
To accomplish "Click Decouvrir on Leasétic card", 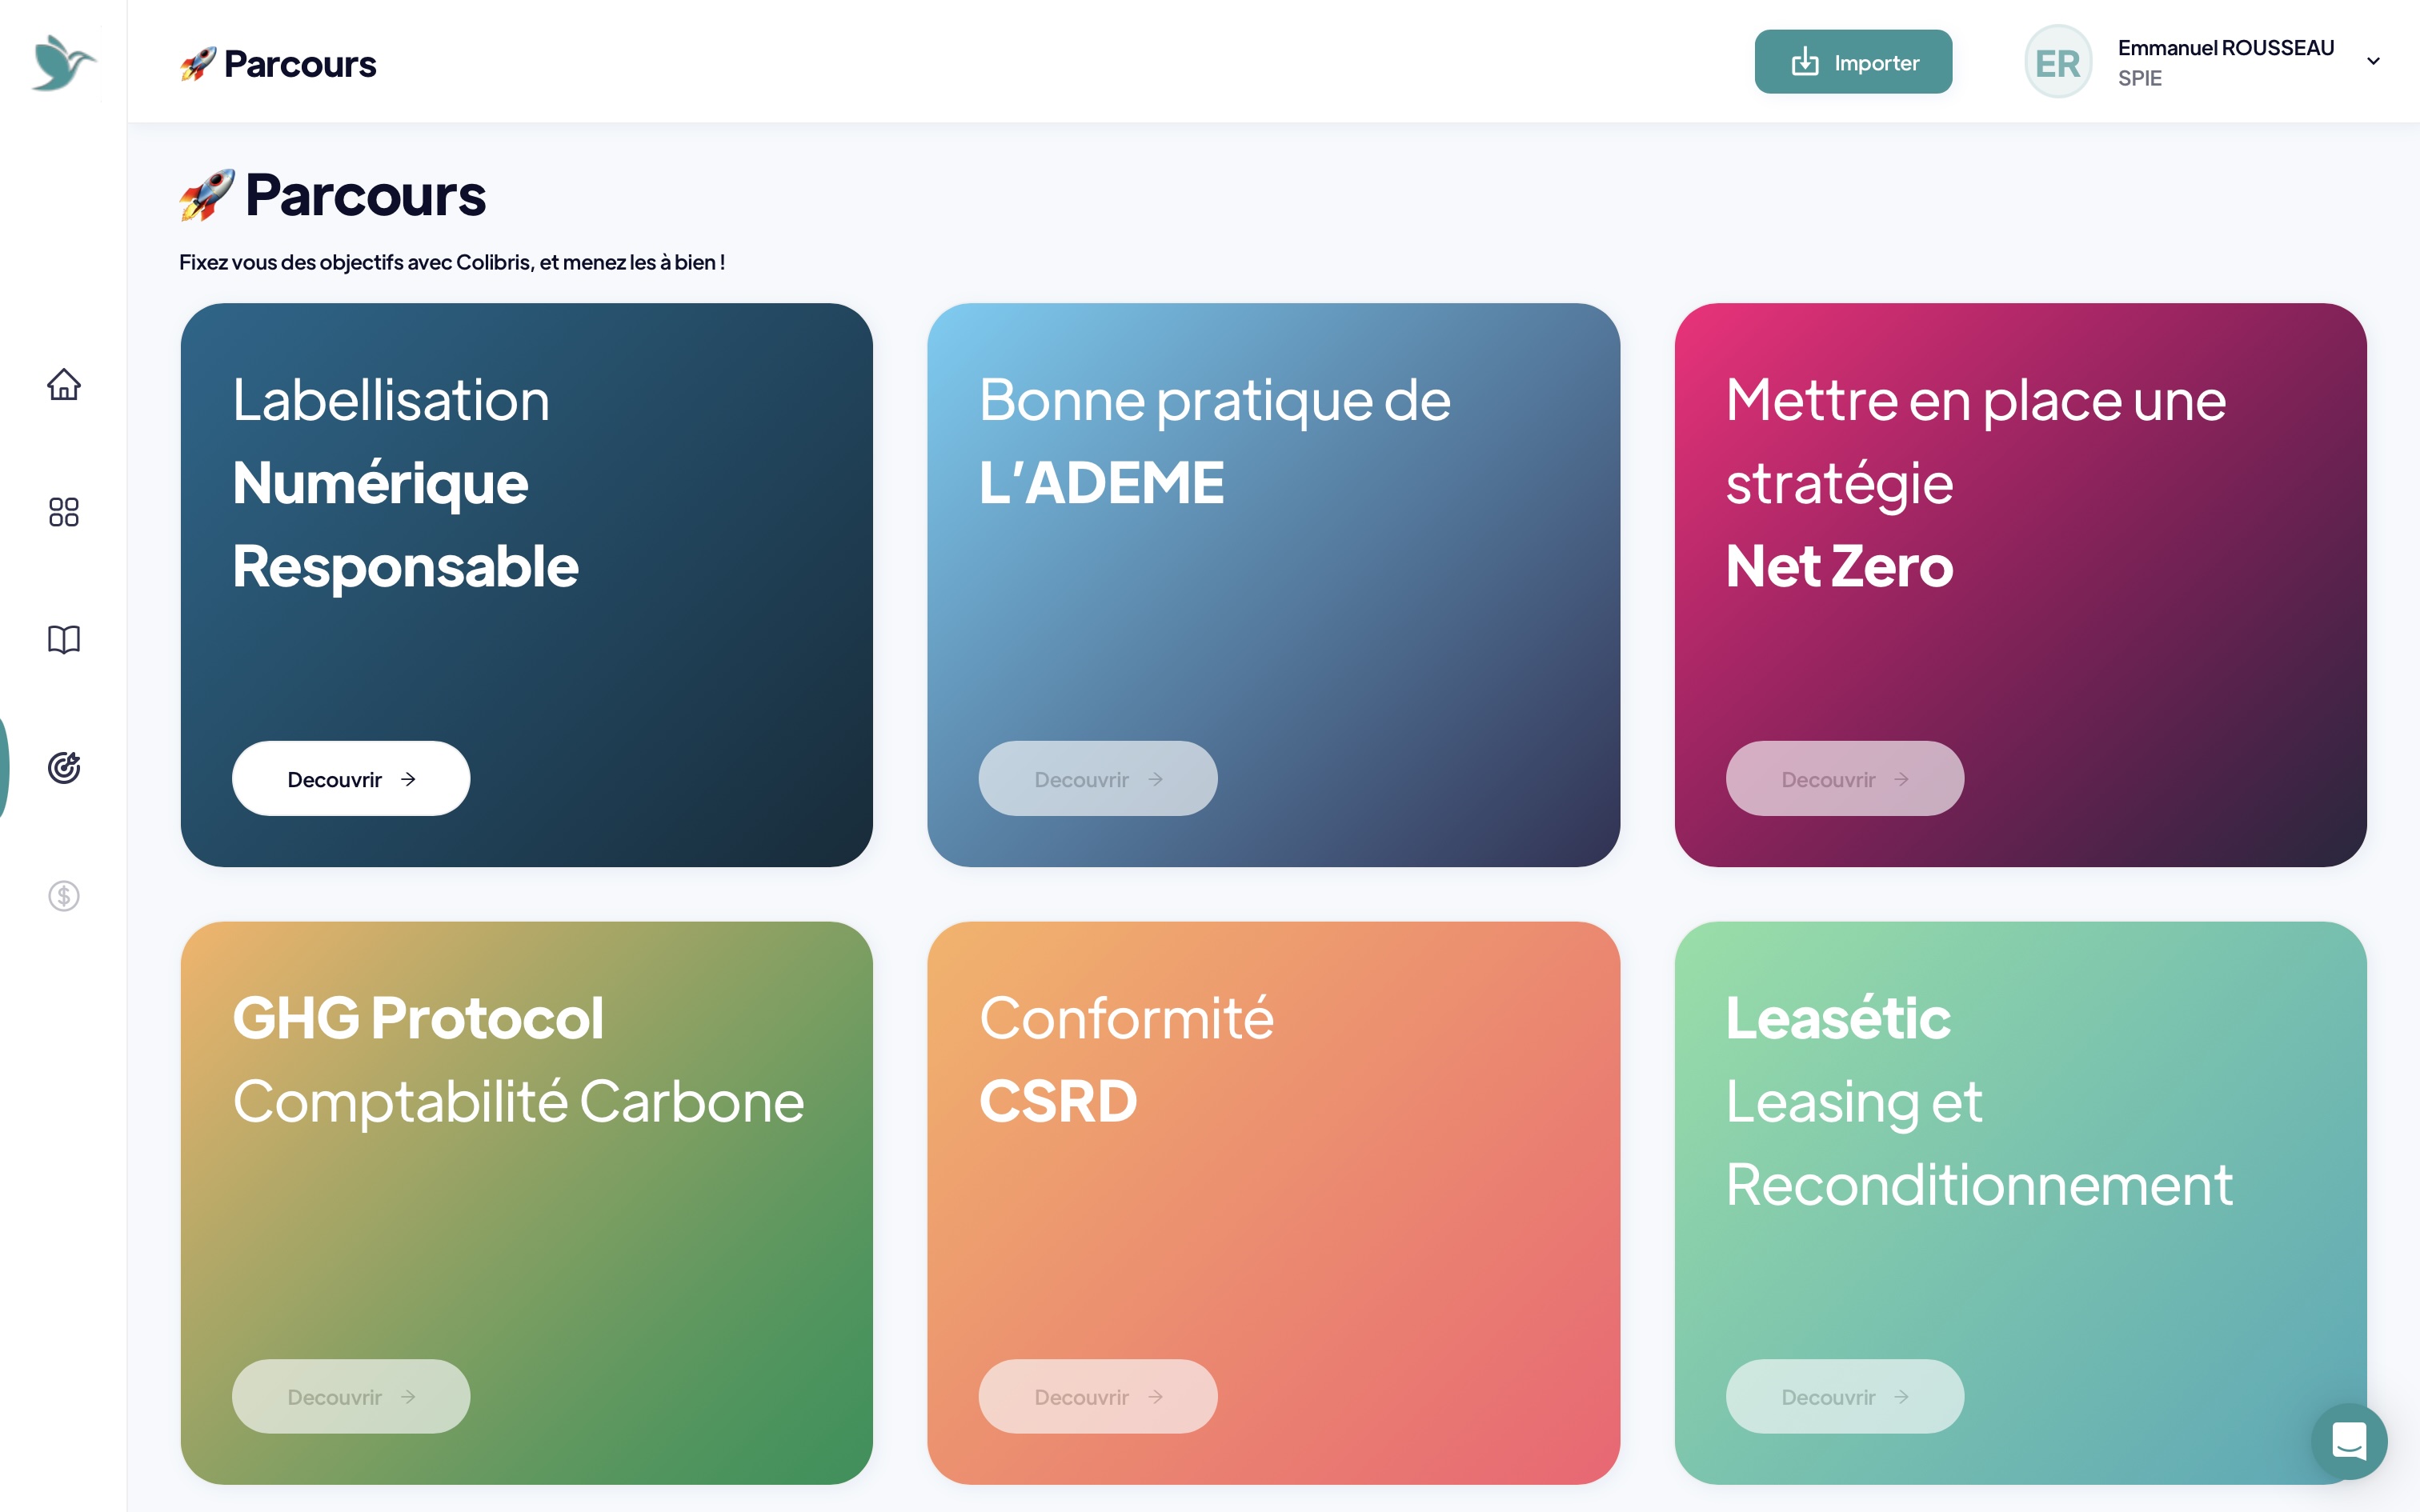I will (1845, 1396).
